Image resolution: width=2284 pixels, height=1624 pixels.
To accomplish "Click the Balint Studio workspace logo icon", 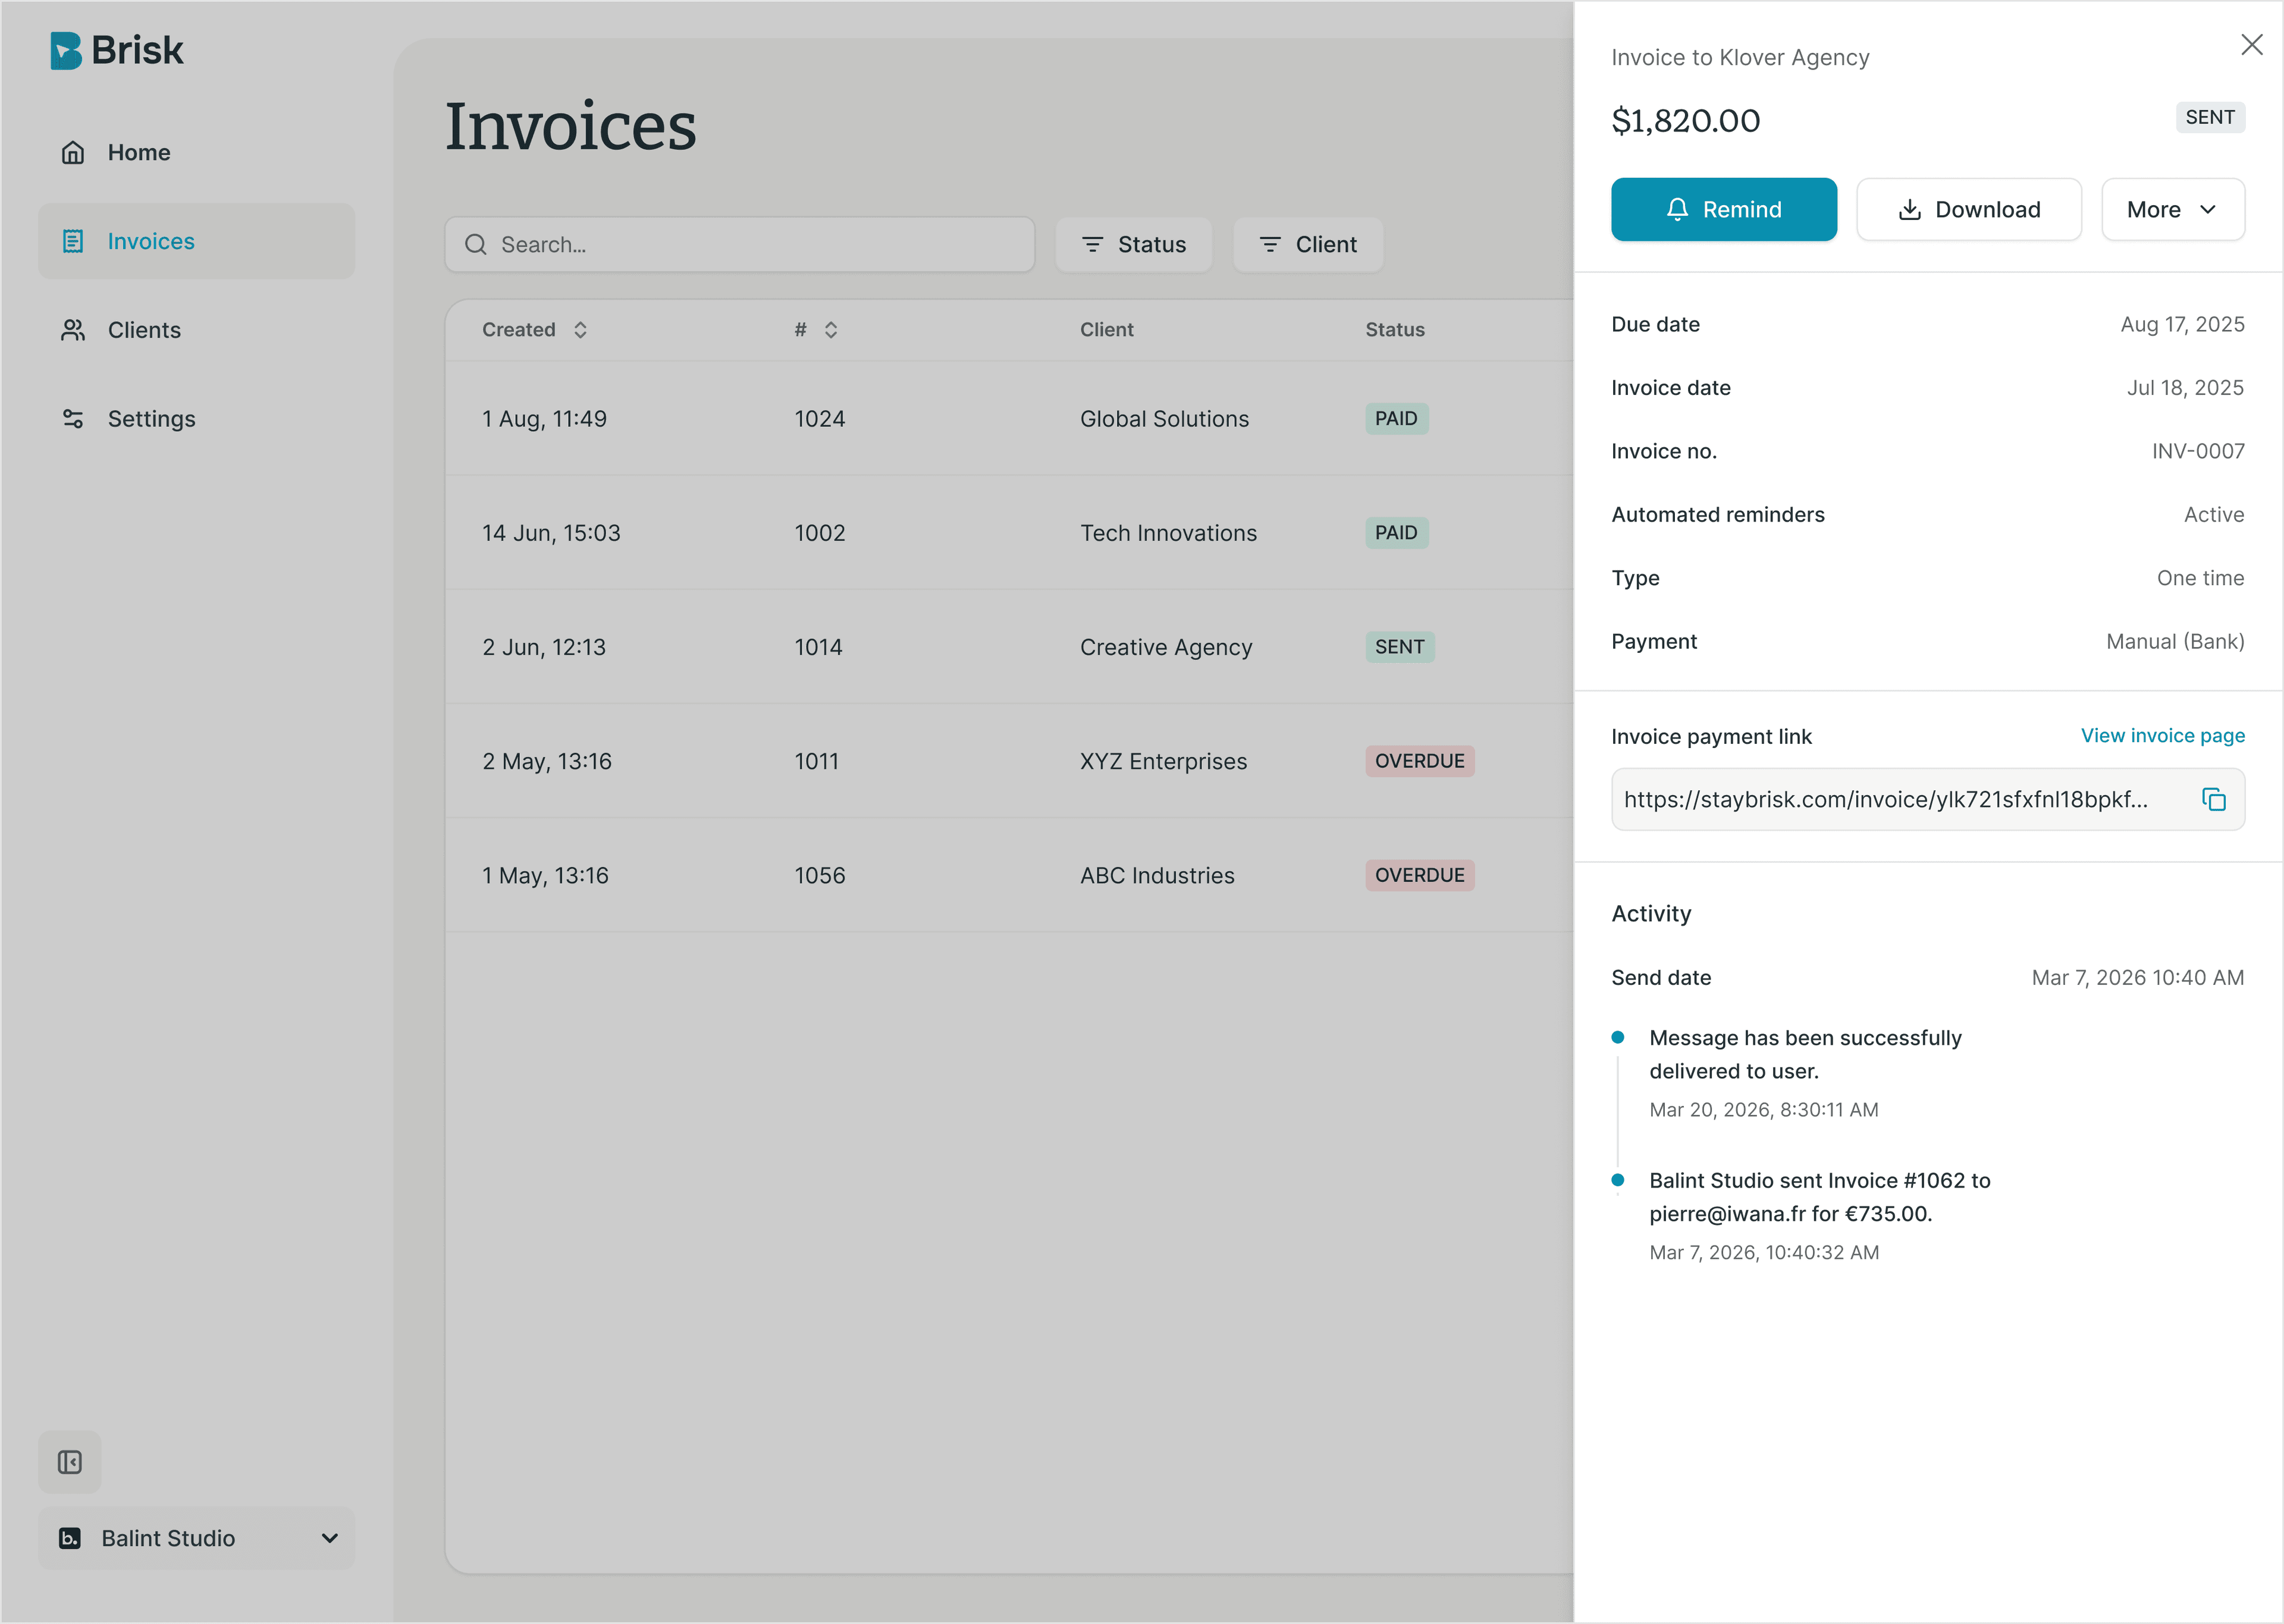I will [70, 1538].
